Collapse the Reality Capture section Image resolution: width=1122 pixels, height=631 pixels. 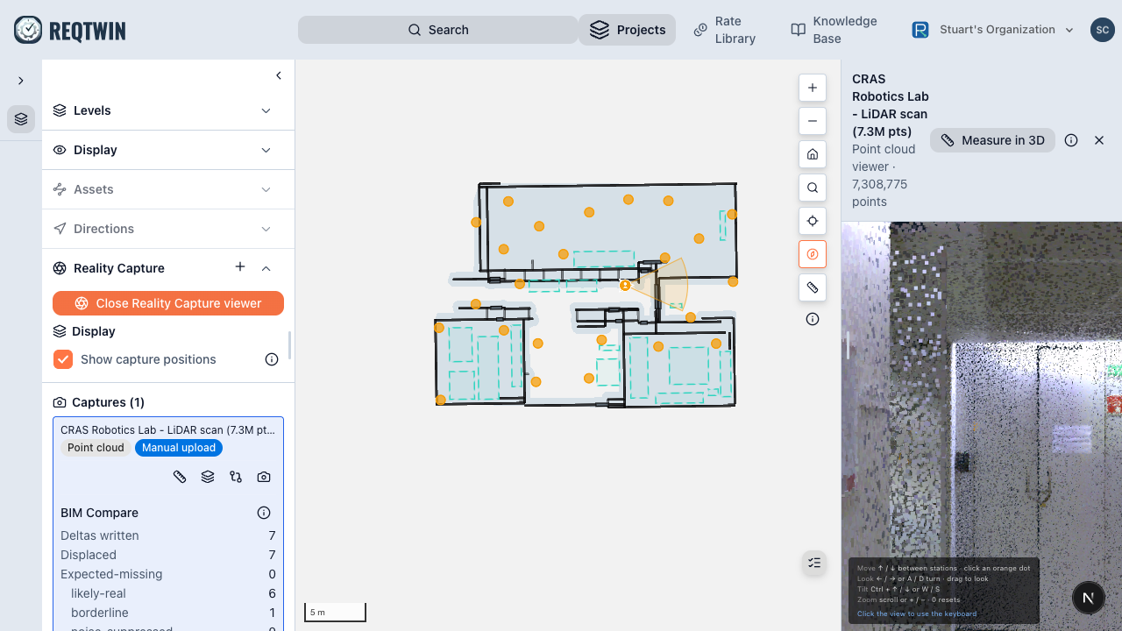266,268
